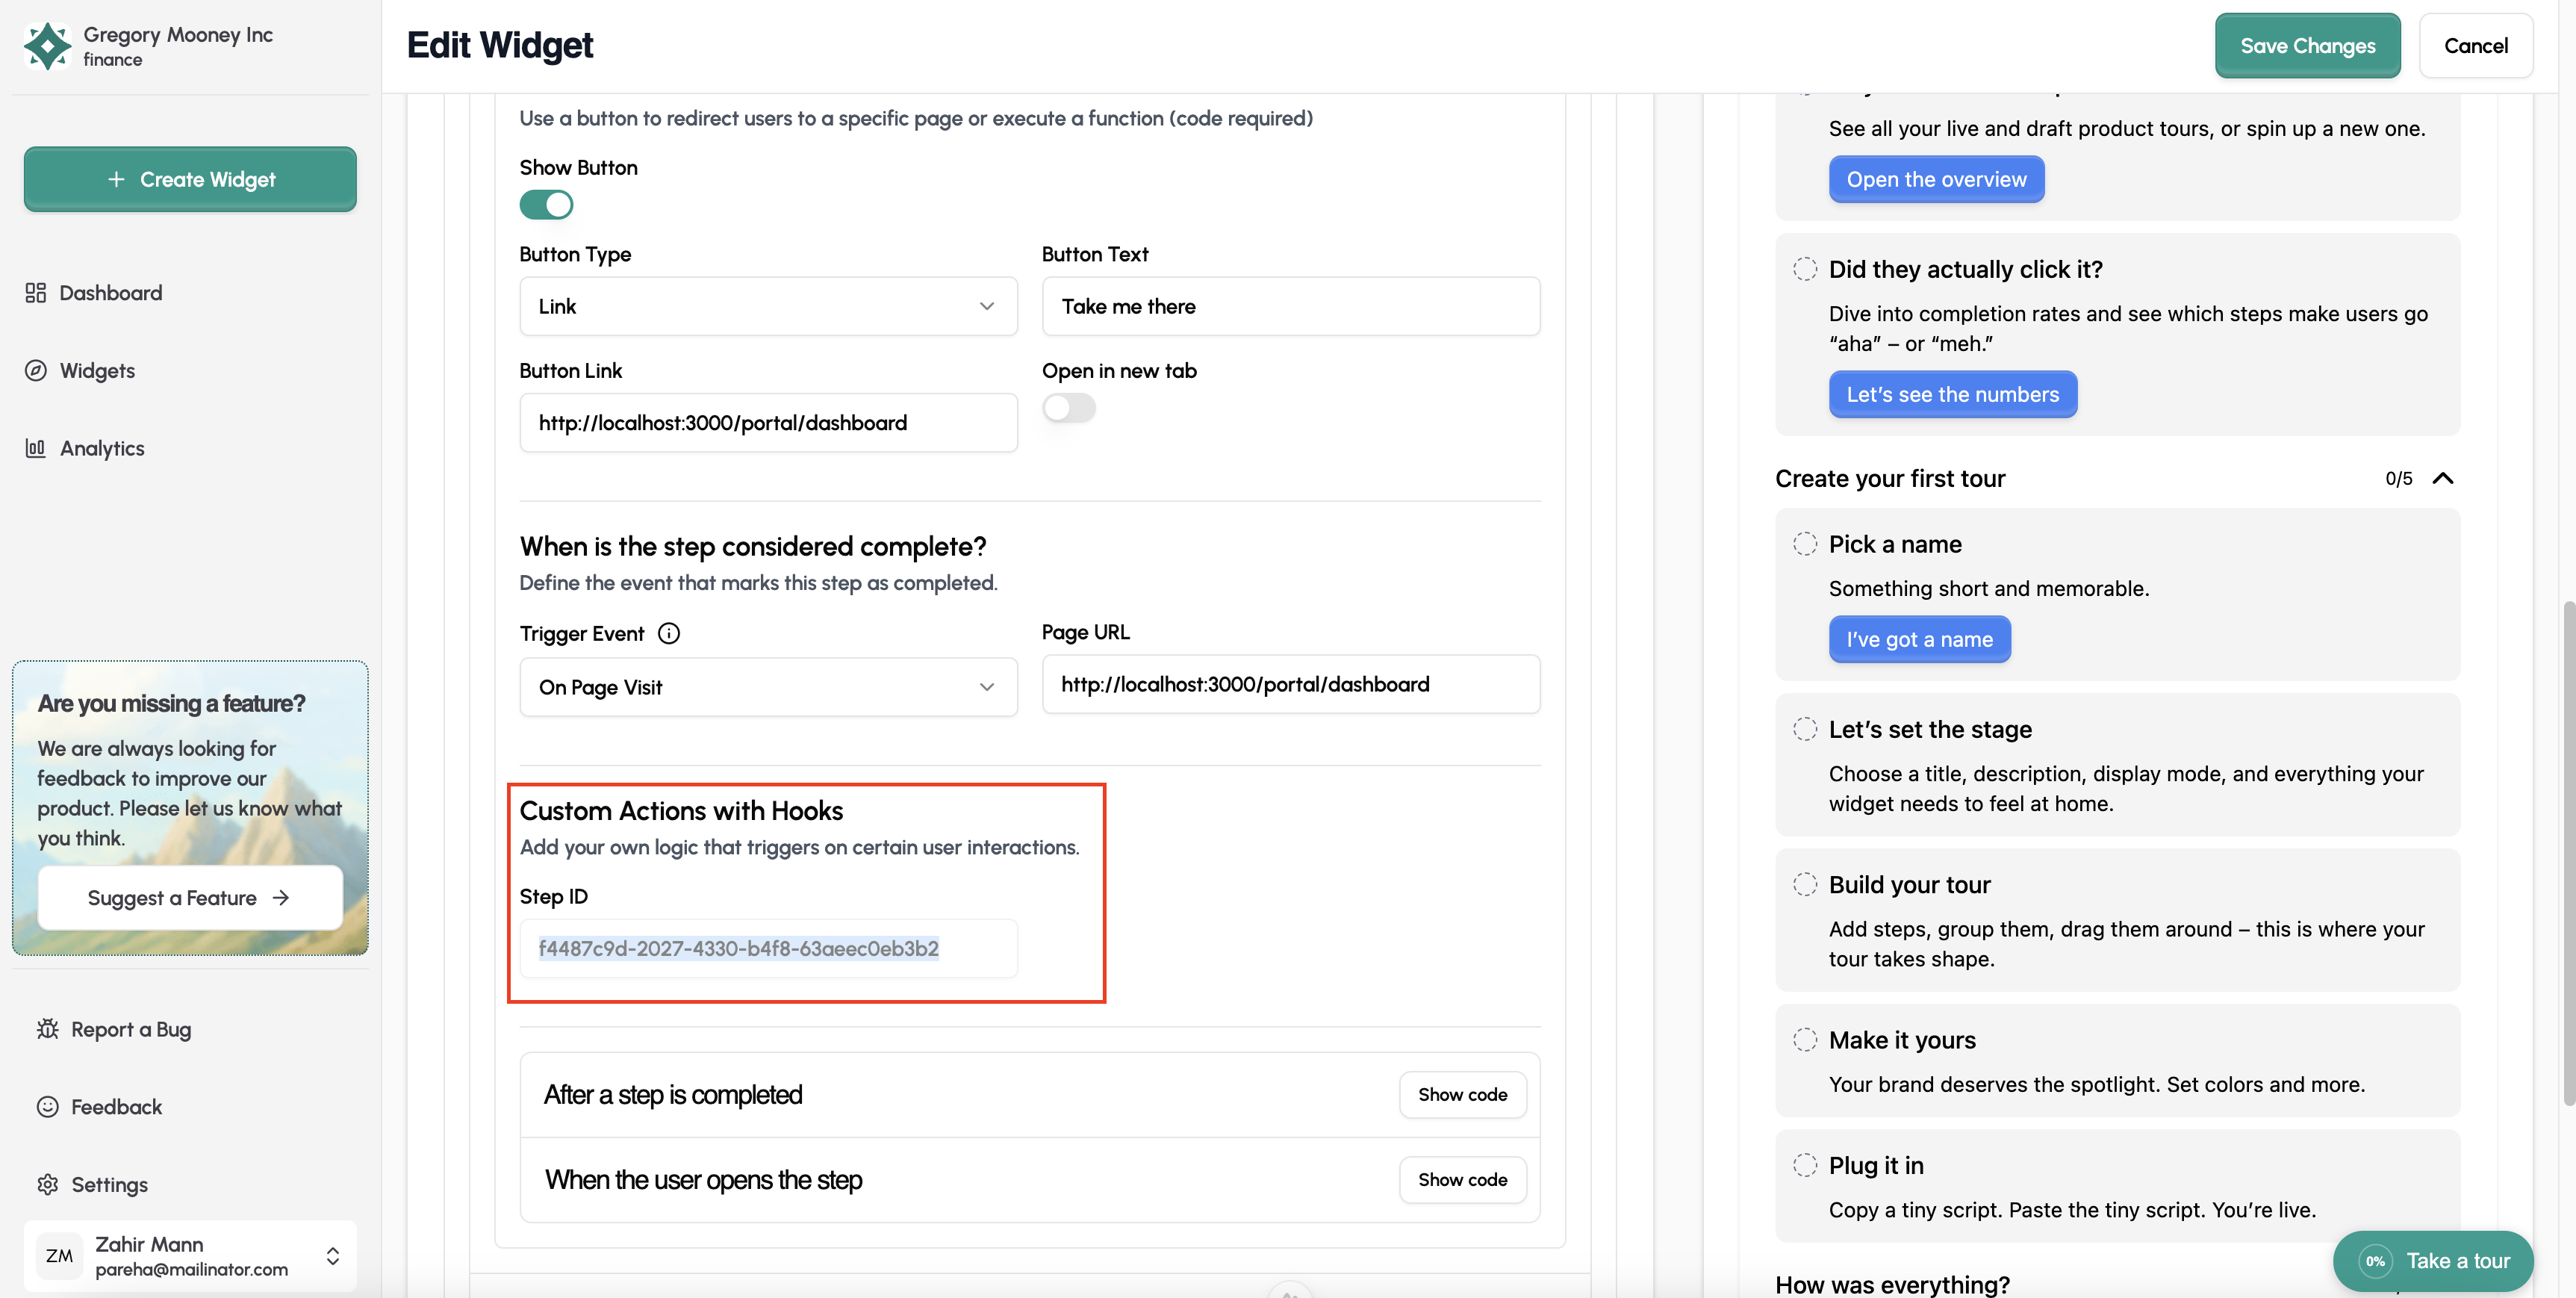Click the Report a Bug icon
This screenshot has height=1298, width=2576.
point(47,1028)
